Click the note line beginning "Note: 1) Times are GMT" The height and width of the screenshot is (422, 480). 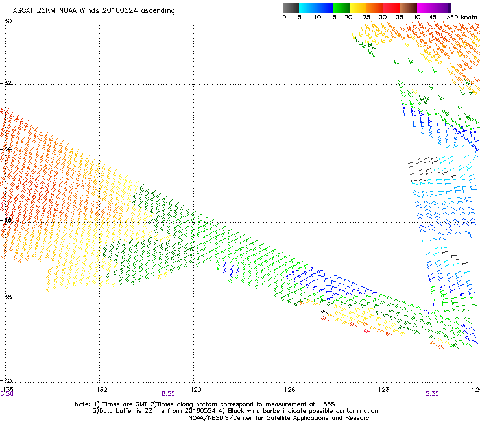pos(205,404)
